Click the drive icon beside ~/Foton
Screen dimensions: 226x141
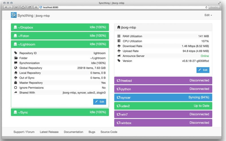tap(15, 36)
